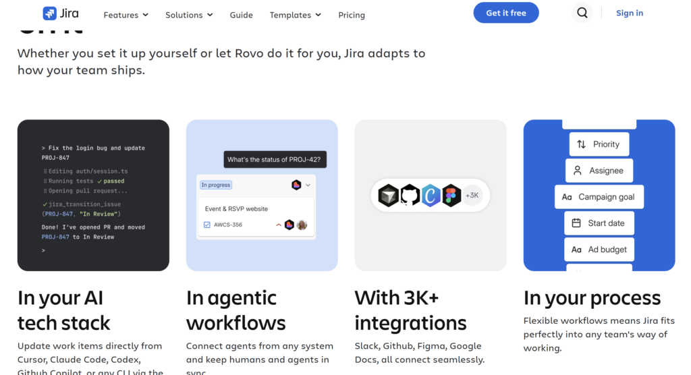Click the priority chevron icon on AWCS-356 row
Image resolution: width=691 pixels, height=375 pixels.
tap(279, 225)
